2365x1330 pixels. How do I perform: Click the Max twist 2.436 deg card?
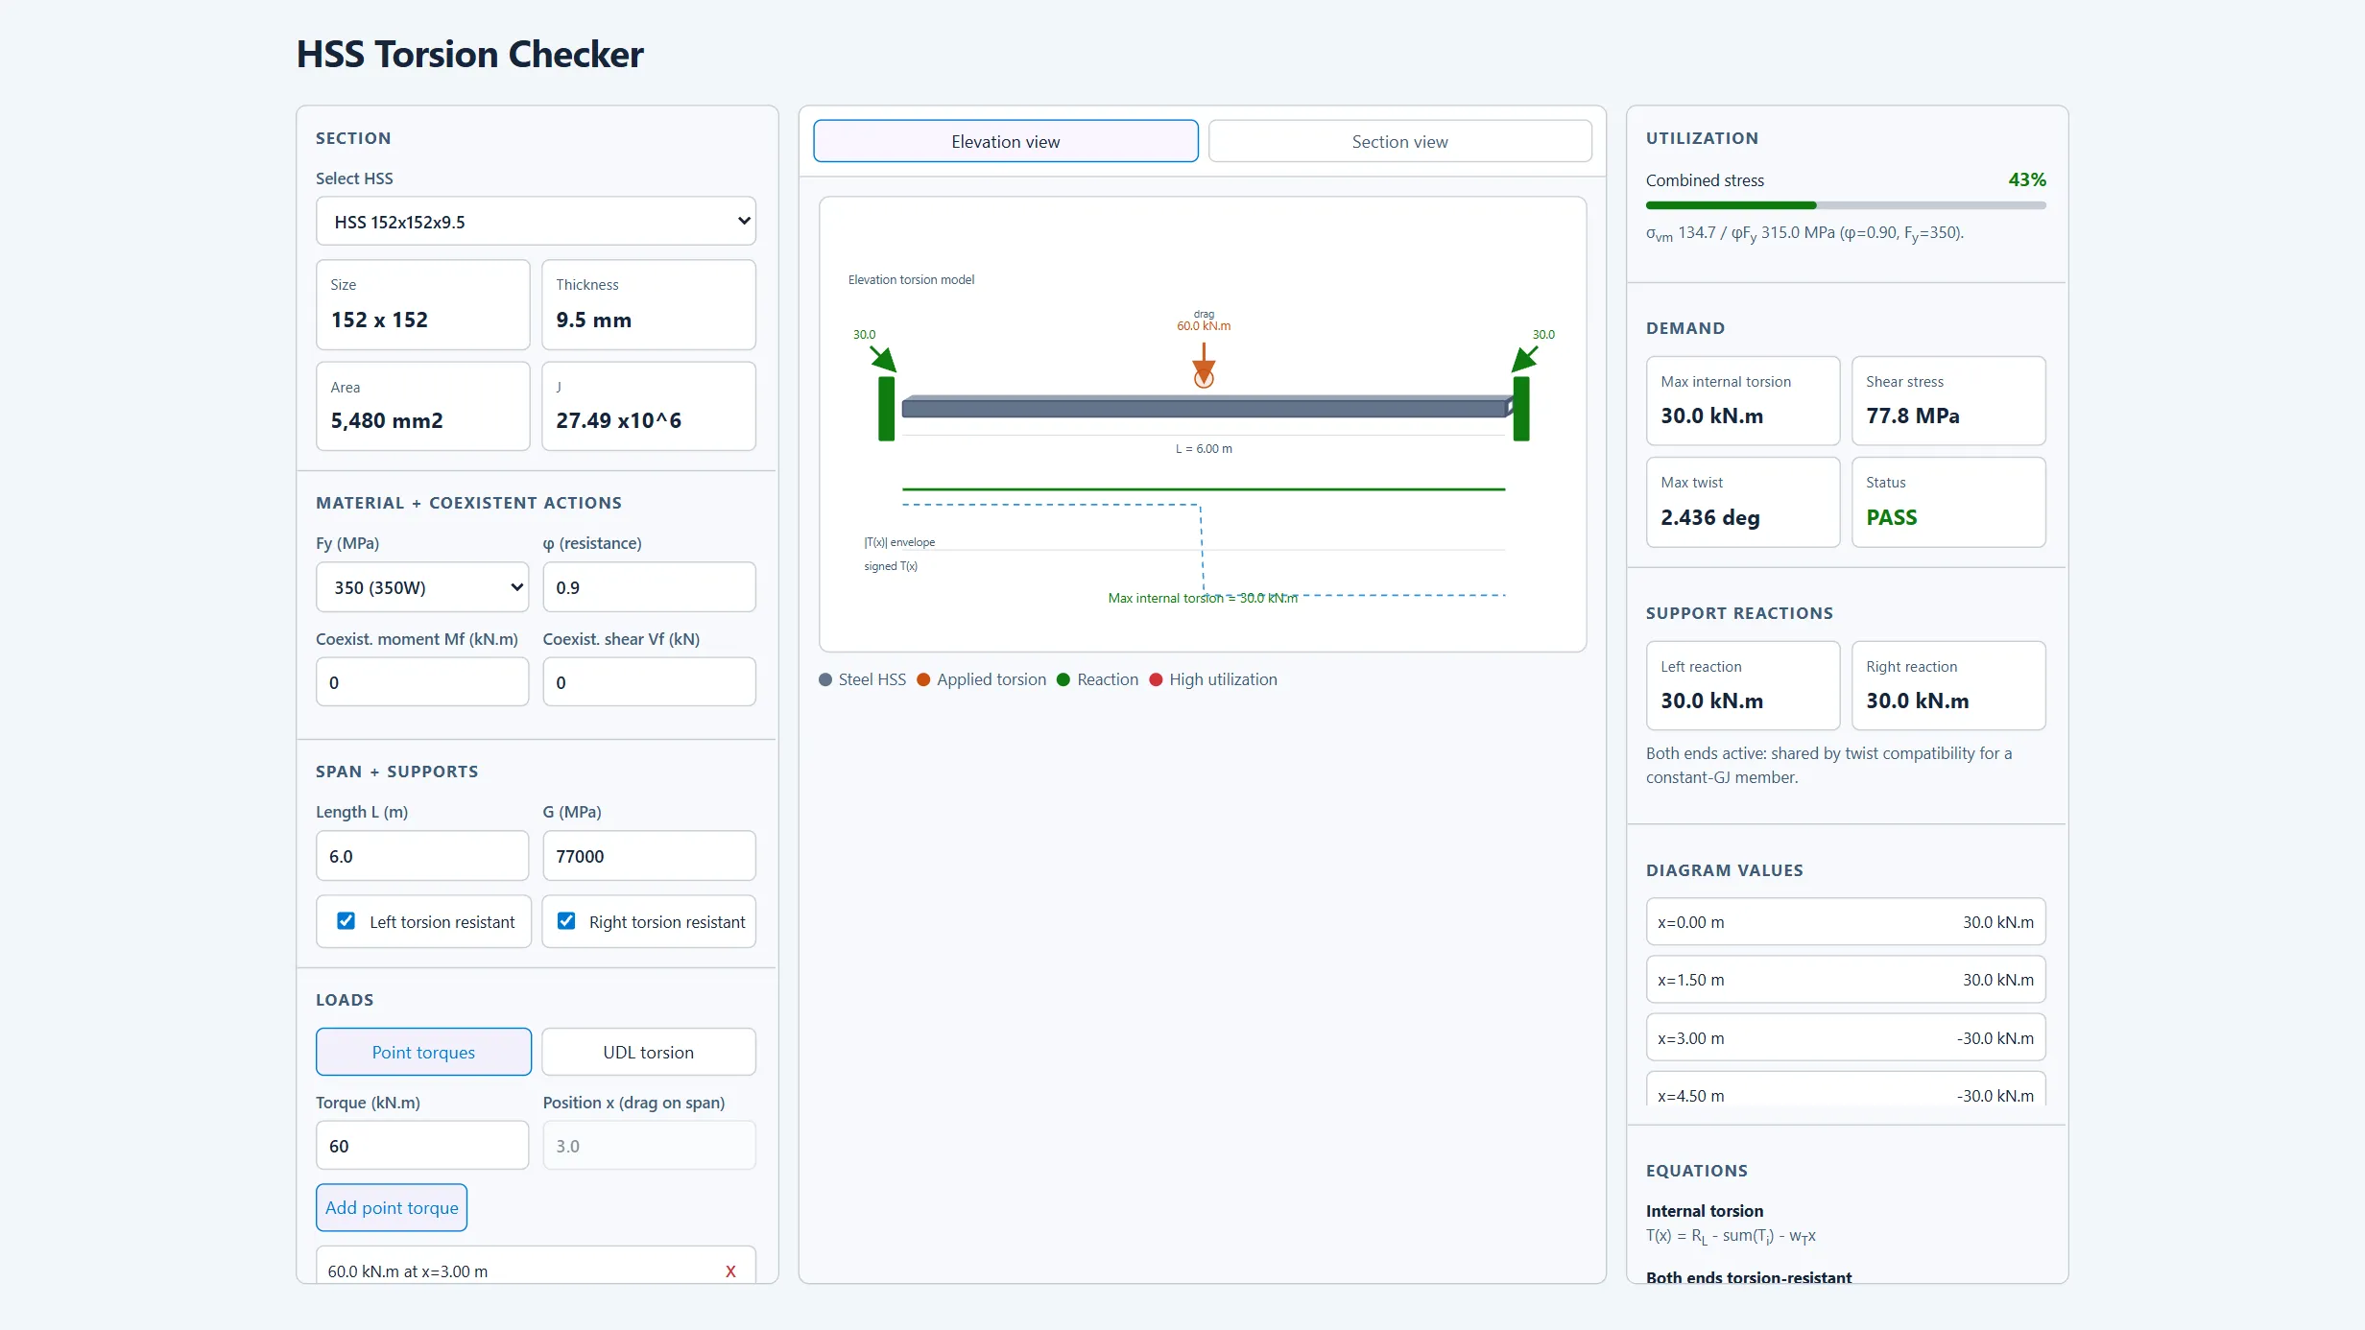coord(1743,502)
